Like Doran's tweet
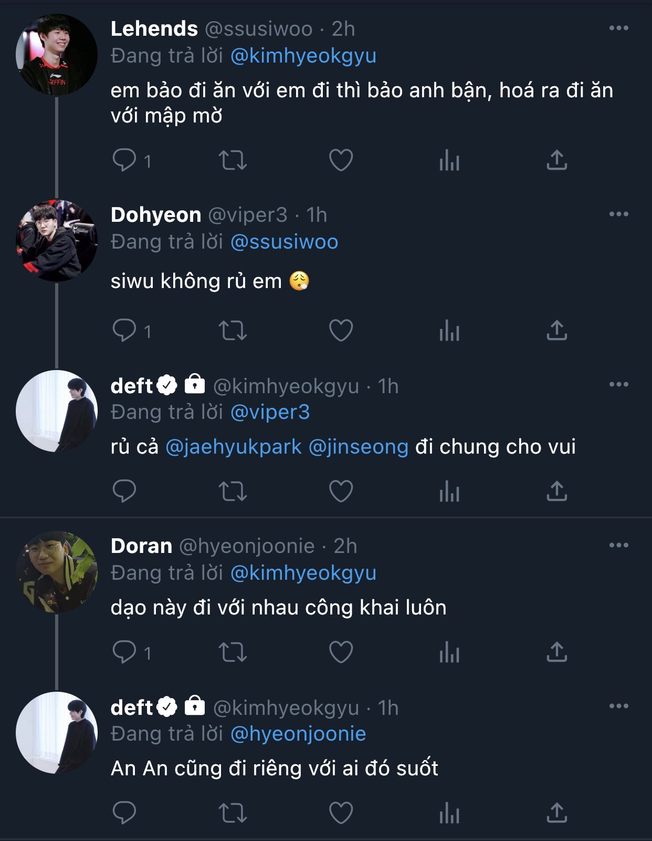 point(341,652)
